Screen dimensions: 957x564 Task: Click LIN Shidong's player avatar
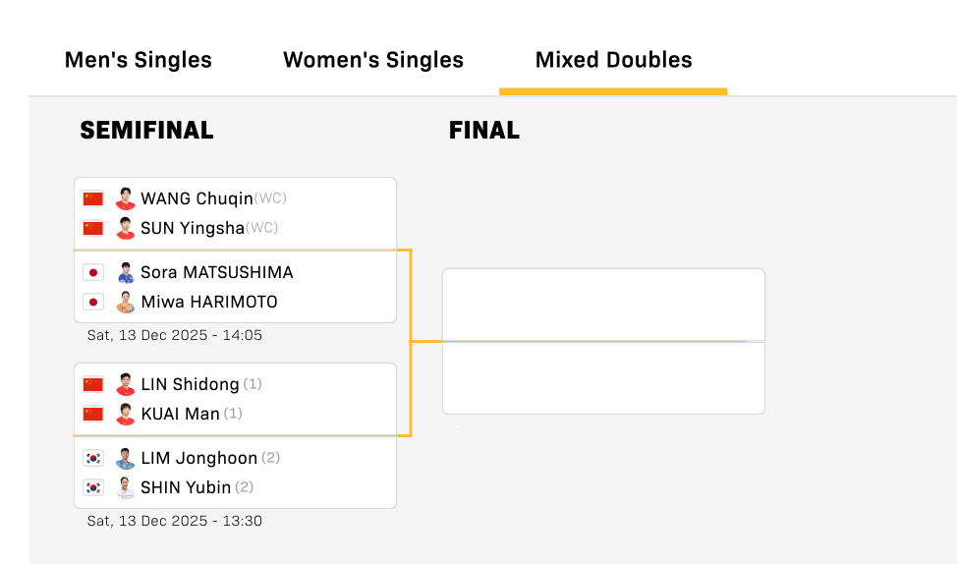(125, 384)
